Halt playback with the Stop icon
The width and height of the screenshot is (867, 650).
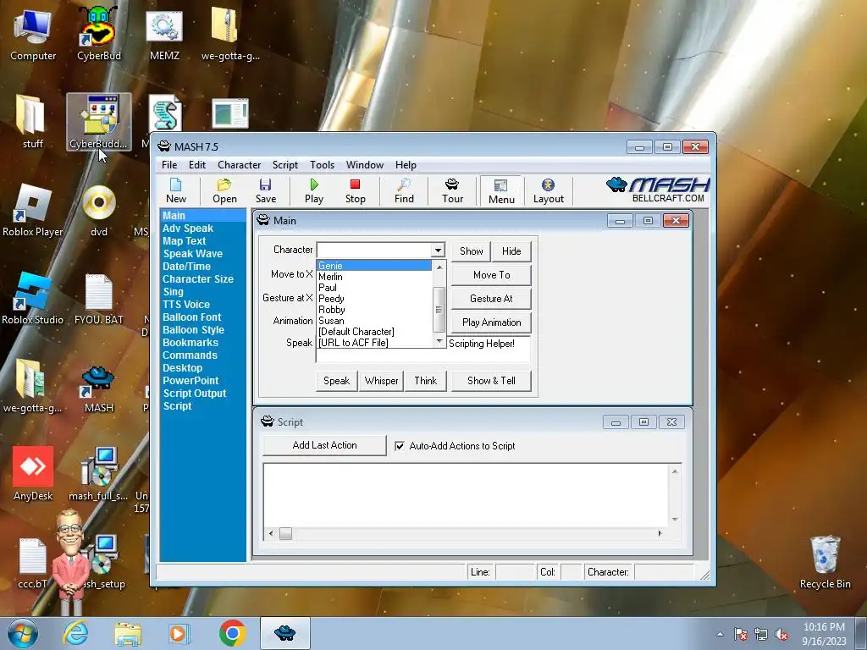pos(355,191)
